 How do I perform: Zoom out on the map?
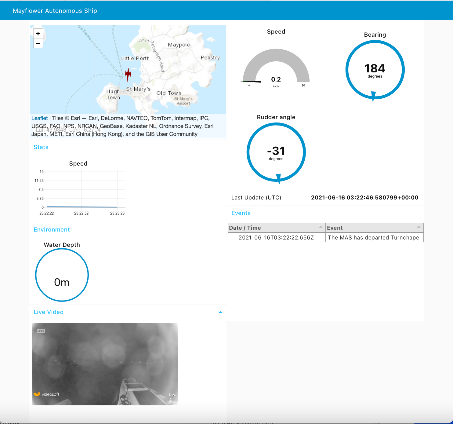(38, 43)
